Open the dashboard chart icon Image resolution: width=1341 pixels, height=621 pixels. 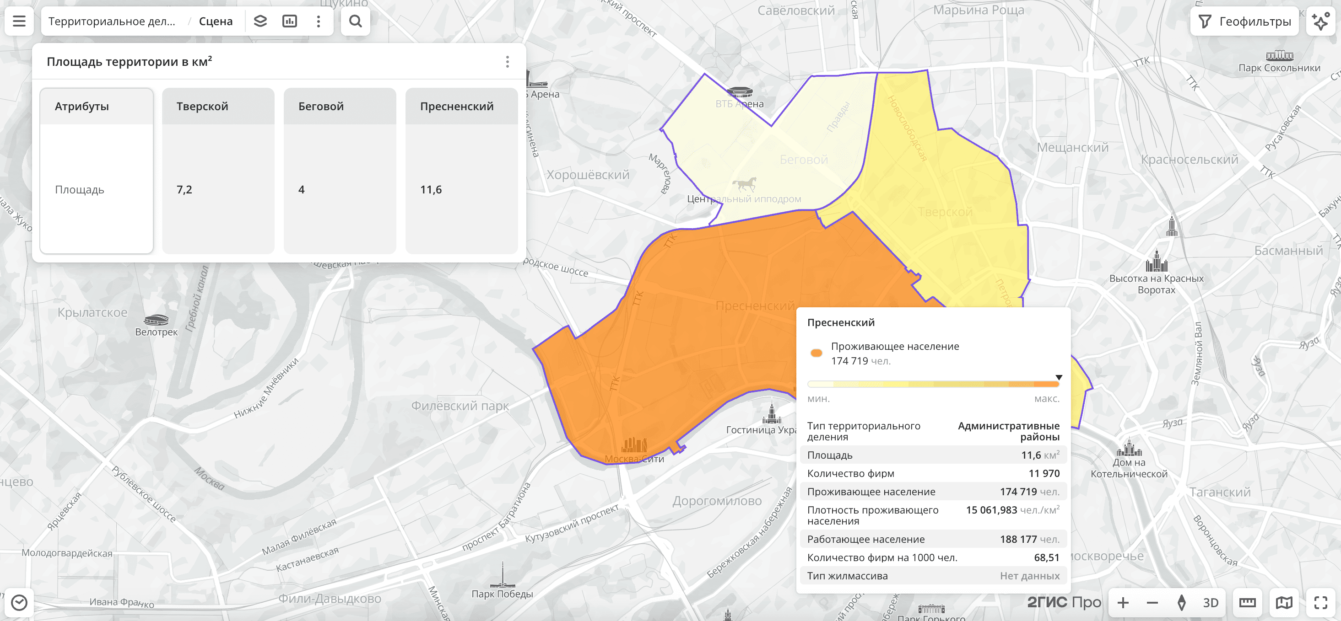(x=289, y=21)
